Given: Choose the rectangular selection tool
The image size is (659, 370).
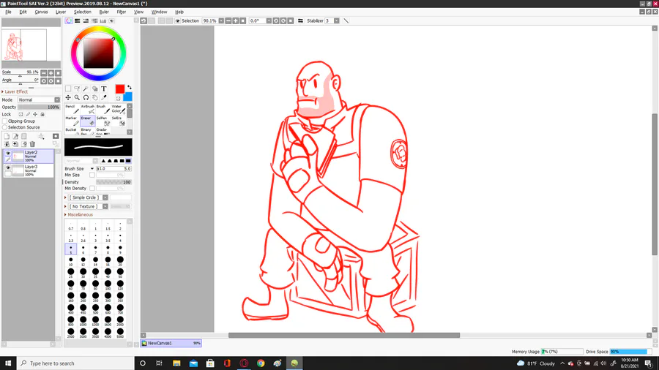Looking at the screenshot, I should [x=68, y=88].
